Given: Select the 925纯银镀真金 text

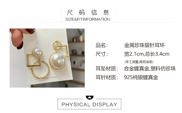Looking at the screenshot, I should pyautogui.click(x=141, y=77).
